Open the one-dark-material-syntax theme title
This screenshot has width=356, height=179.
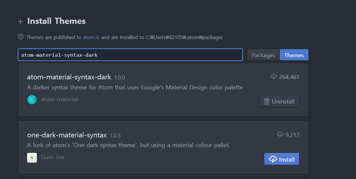tap(67, 135)
